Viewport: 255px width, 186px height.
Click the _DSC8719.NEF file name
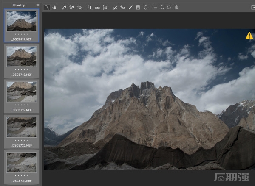click(x=22, y=110)
